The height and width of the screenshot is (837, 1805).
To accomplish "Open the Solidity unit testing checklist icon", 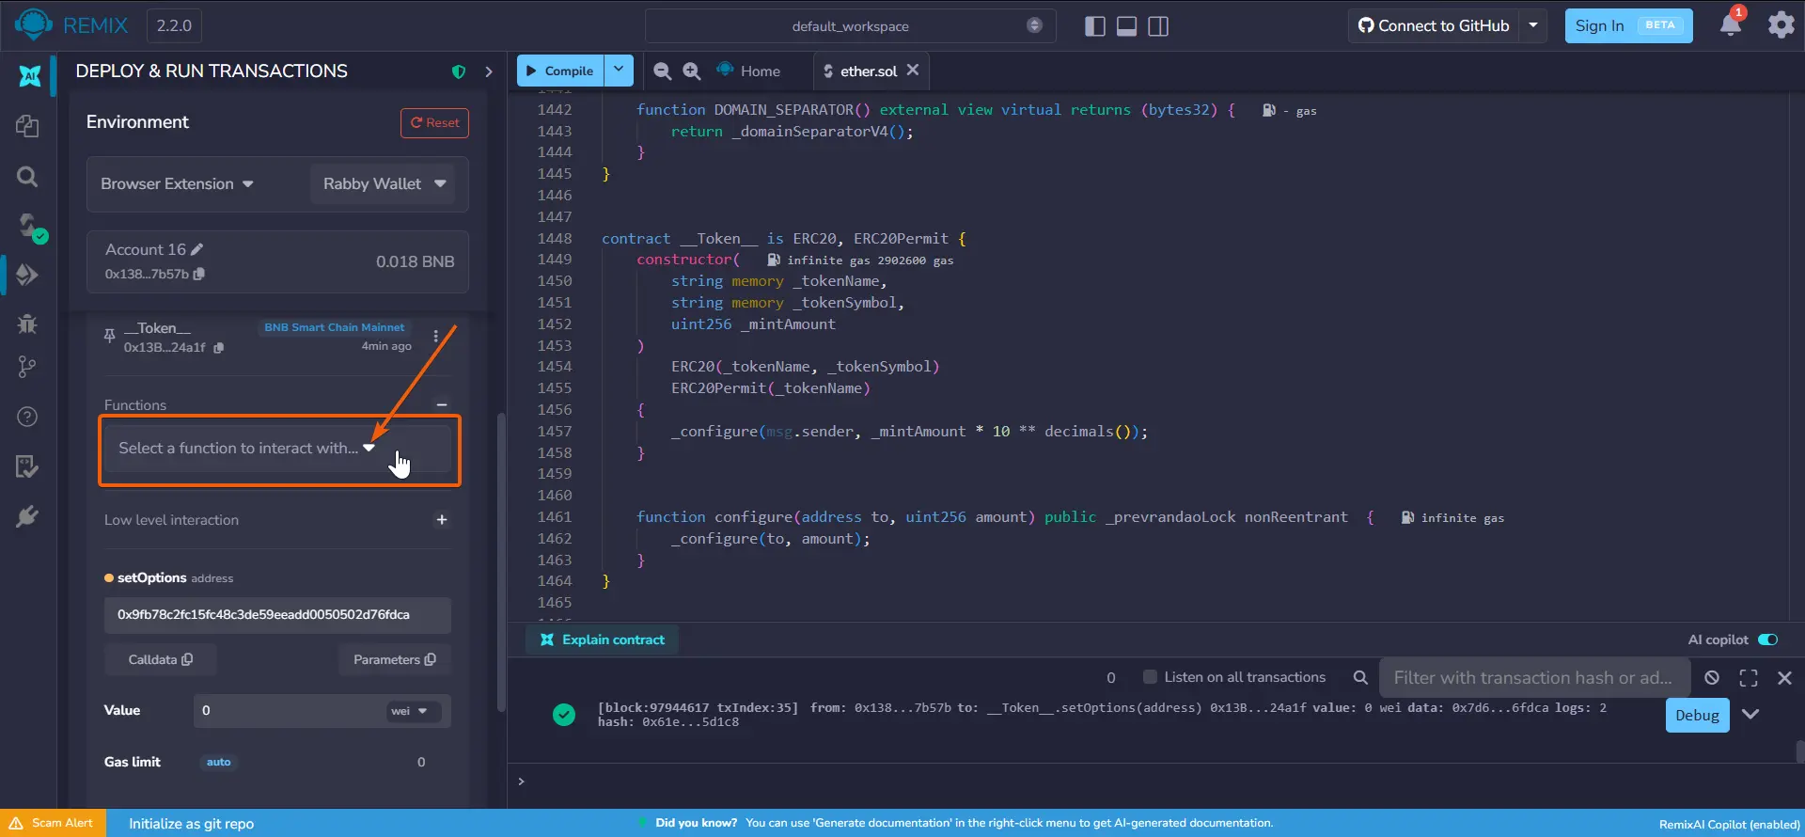I will 27,466.
